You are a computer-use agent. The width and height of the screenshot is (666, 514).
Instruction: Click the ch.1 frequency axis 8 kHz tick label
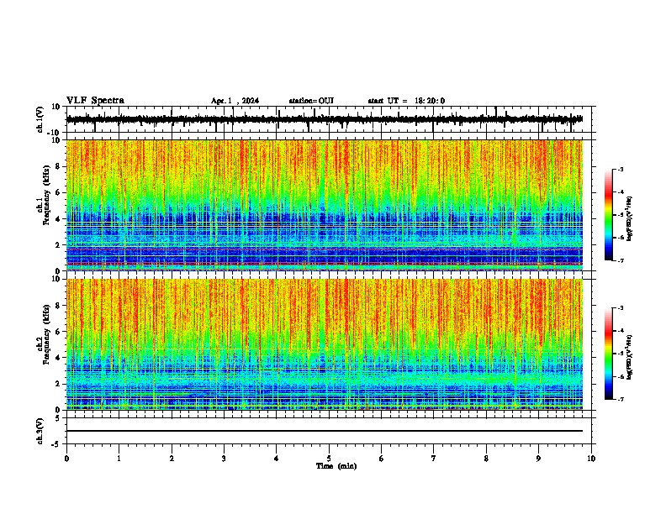[x=58, y=166]
